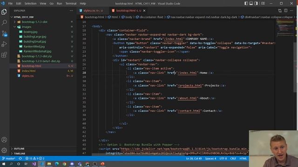Open Microsoft Teams from the taskbar

(80, 164)
